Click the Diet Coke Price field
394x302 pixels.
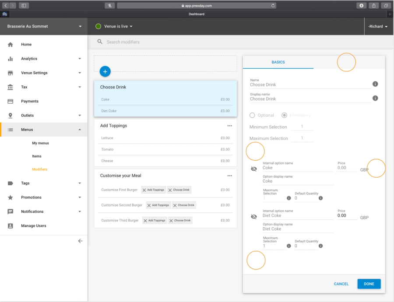[347, 216]
